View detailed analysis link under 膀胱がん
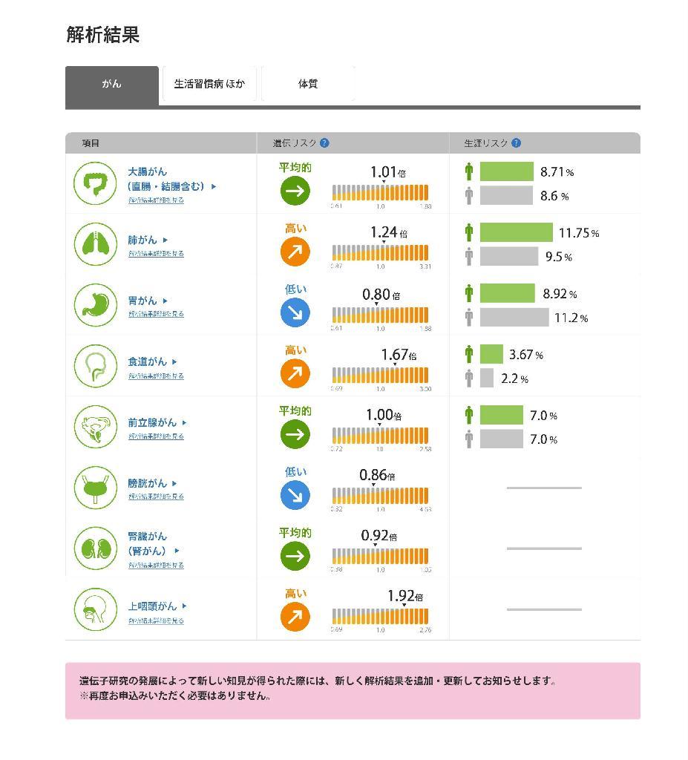The width and height of the screenshot is (688, 760). click(x=156, y=497)
